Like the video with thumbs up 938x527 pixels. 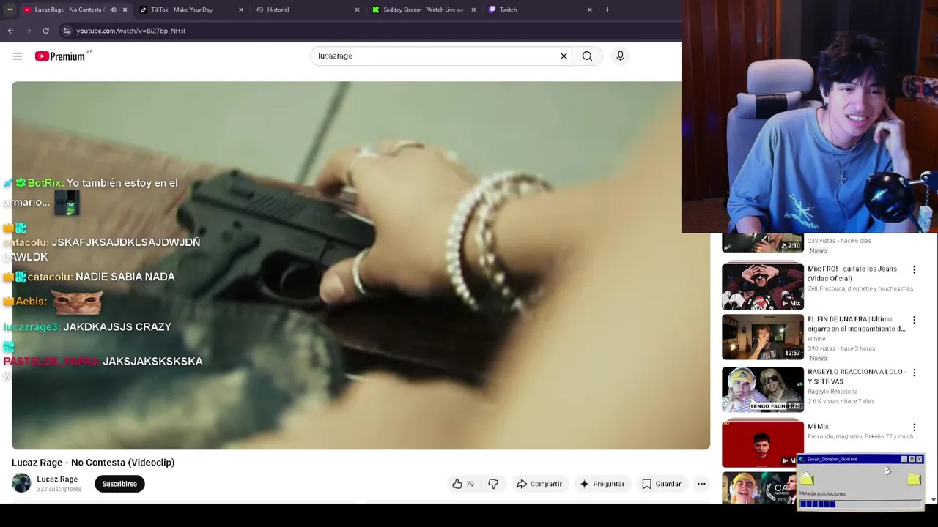tap(462, 484)
